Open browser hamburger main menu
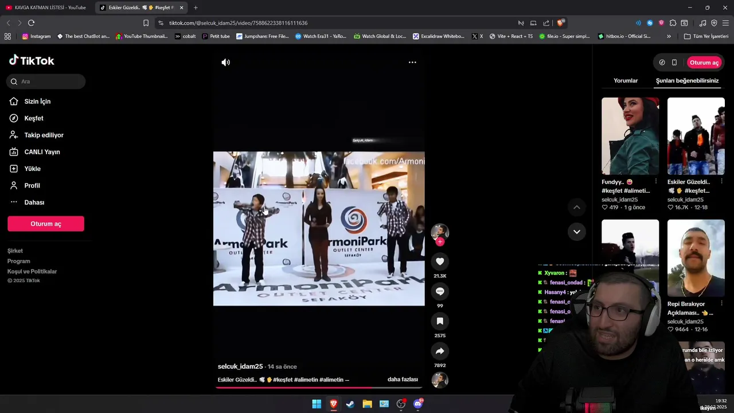The width and height of the screenshot is (734, 413). (725, 23)
